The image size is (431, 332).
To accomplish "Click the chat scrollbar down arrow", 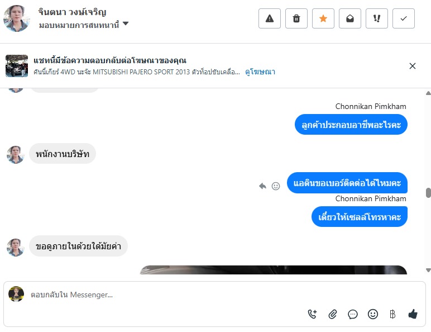I will 428,271.
